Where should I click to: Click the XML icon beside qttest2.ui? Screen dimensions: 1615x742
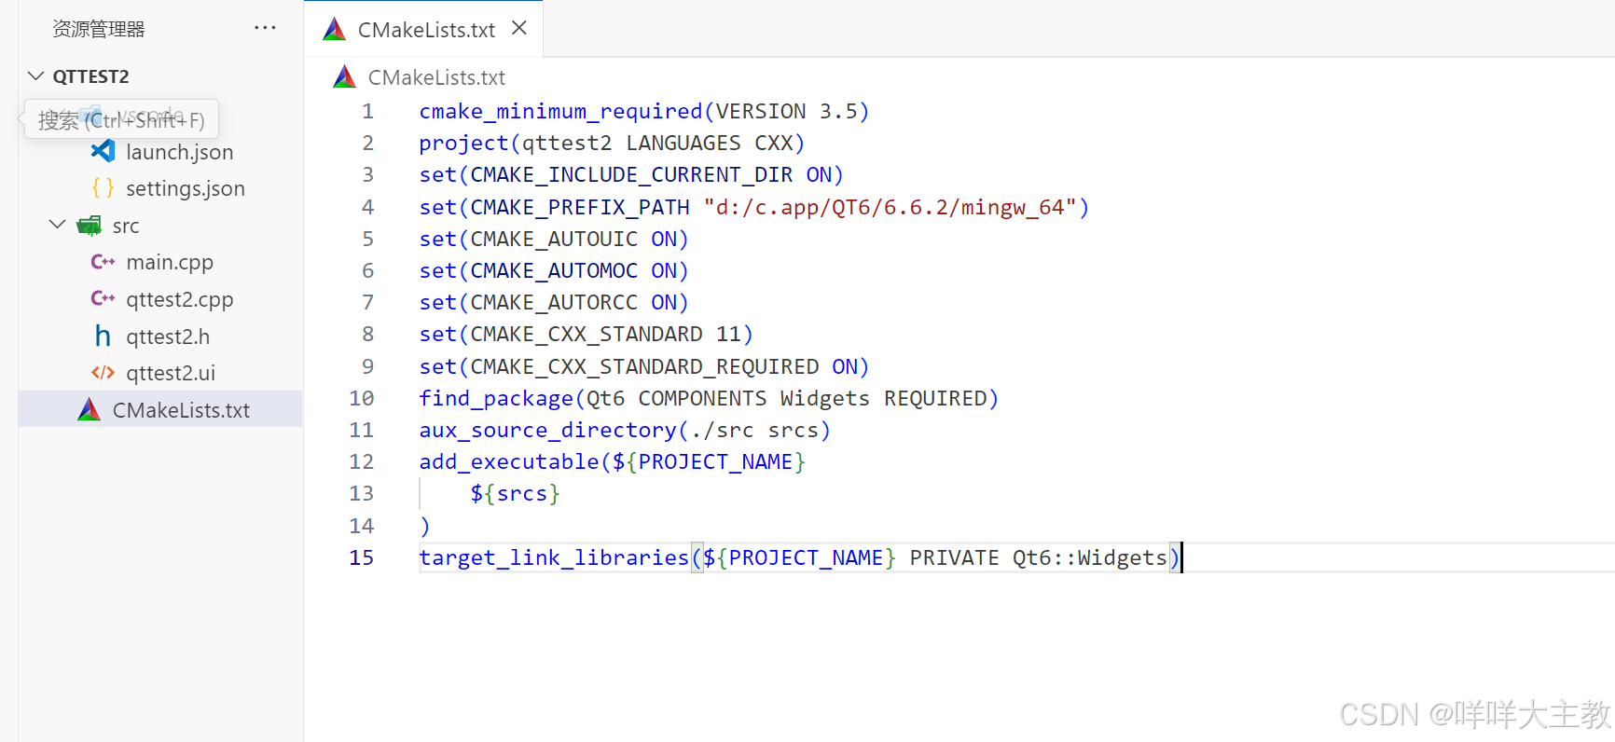103,373
